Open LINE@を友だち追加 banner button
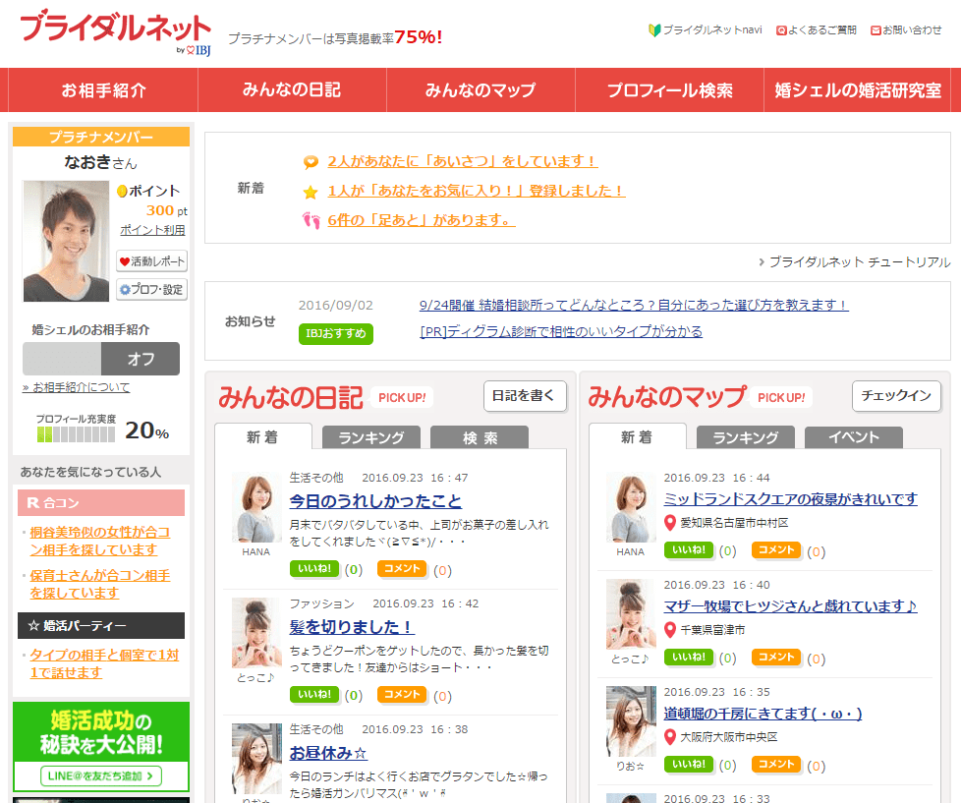Viewport: 961px width, 803px height. coord(101,776)
